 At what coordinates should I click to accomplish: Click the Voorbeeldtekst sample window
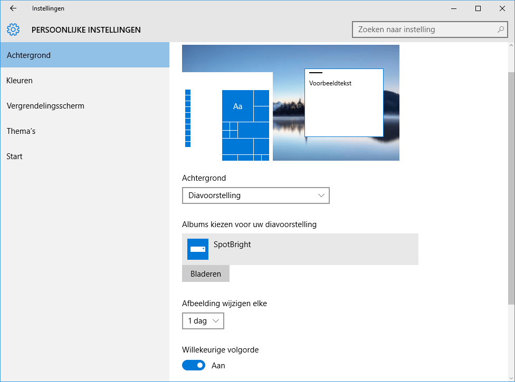coord(344,103)
